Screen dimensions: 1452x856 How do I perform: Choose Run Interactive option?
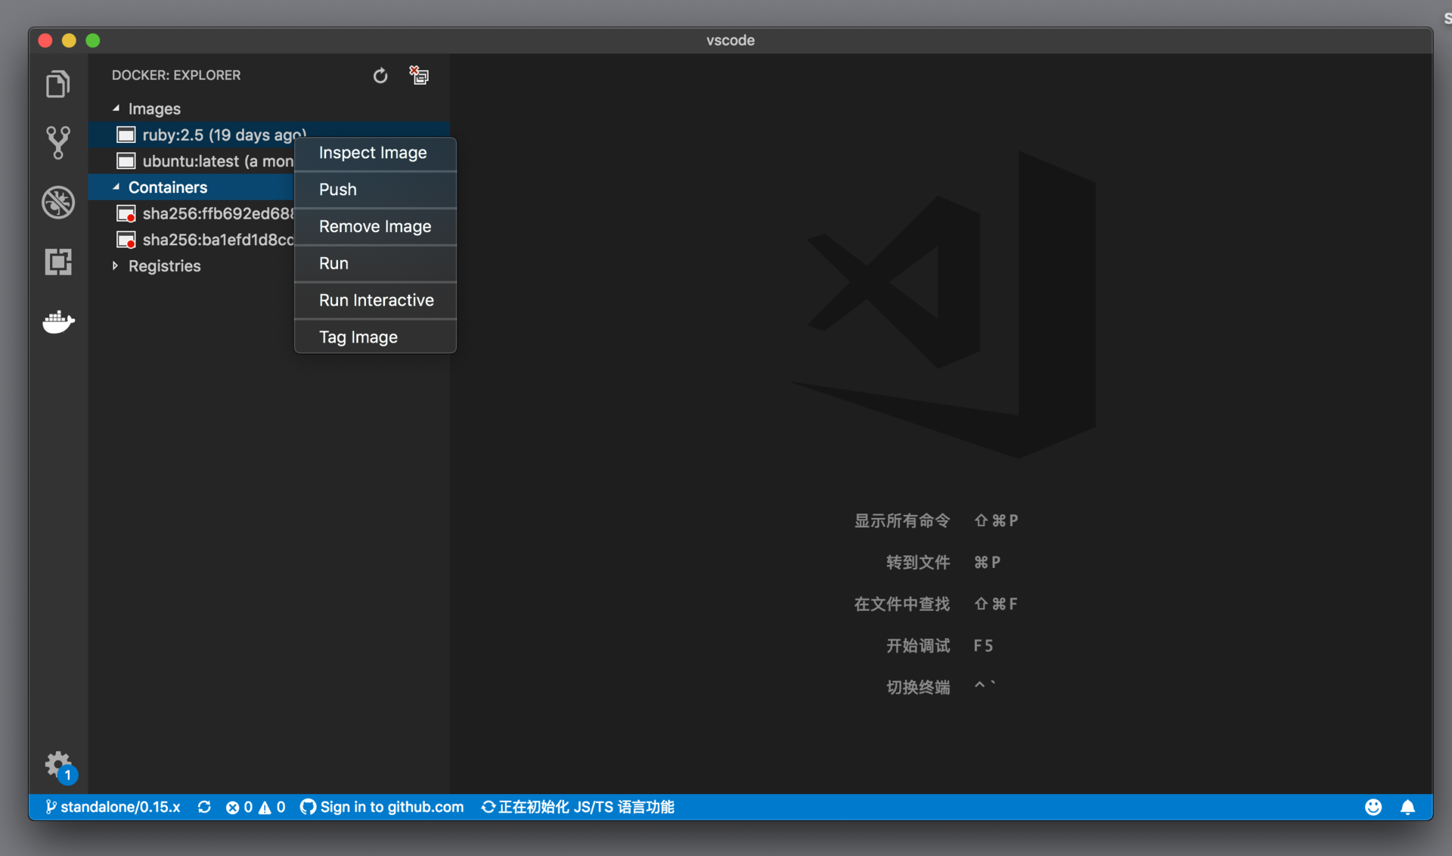pyautogui.click(x=376, y=300)
